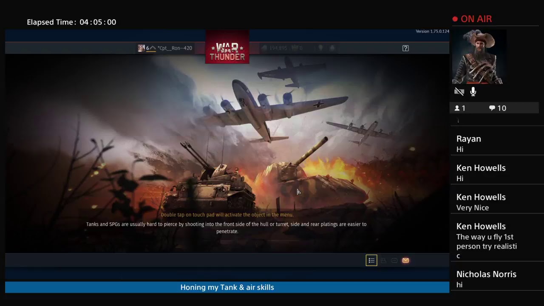The height and width of the screenshot is (306, 544).
Task: Click the Golden Eagles currency icon
Action: tap(295, 48)
